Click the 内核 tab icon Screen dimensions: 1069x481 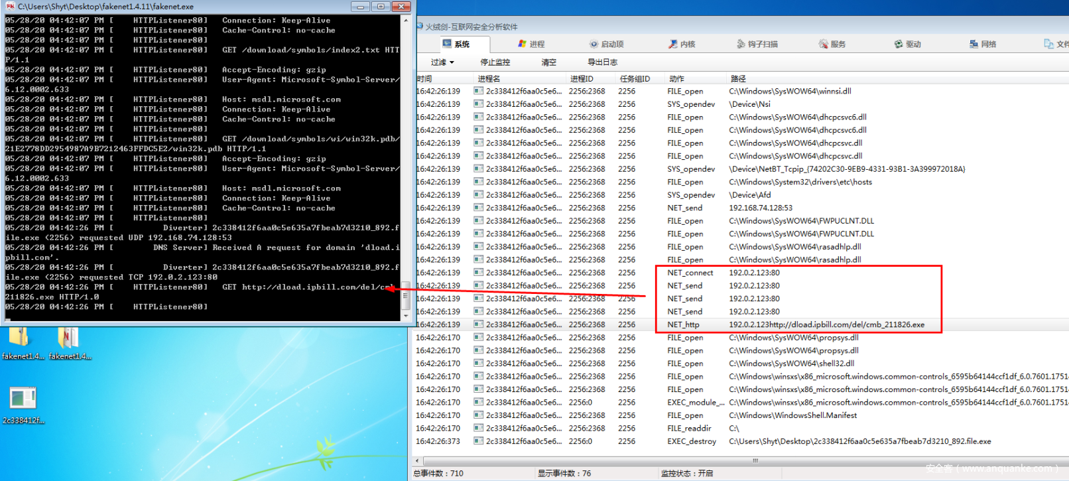pos(673,44)
